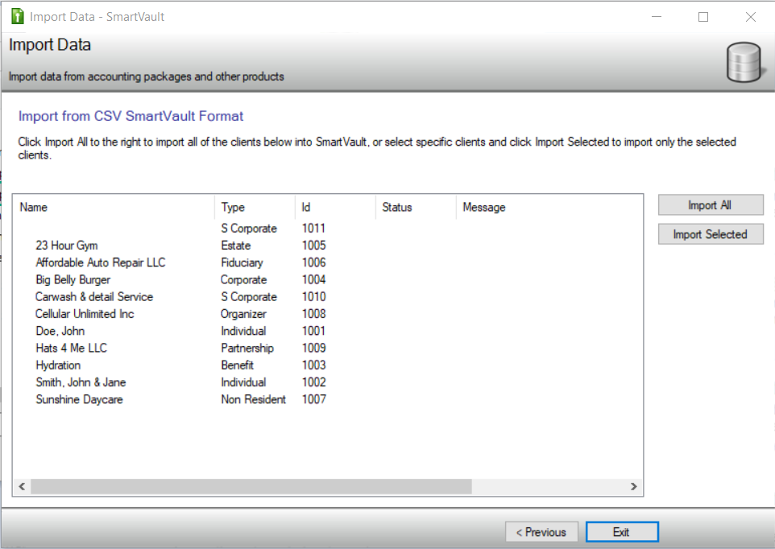Click the right arrow on the horizontal scrollbar

[634, 486]
